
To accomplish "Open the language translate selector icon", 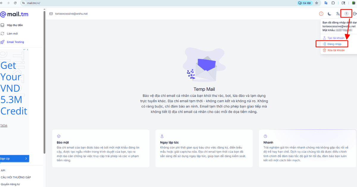I will tap(338, 14).
